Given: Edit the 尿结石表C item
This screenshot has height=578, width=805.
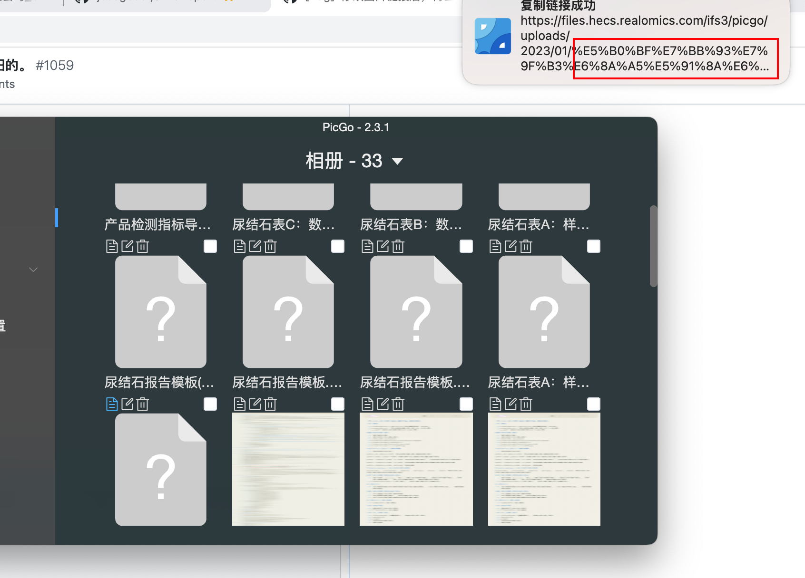Looking at the screenshot, I should click(255, 246).
